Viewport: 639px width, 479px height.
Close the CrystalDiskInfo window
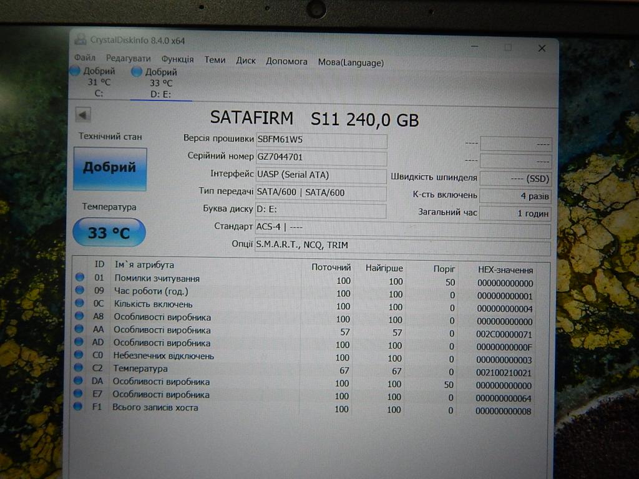[542, 49]
